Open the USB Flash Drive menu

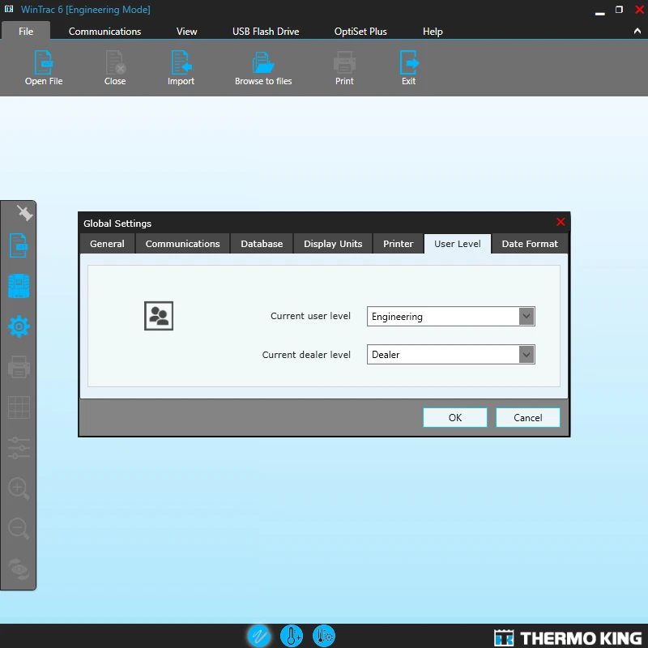click(266, 32)
